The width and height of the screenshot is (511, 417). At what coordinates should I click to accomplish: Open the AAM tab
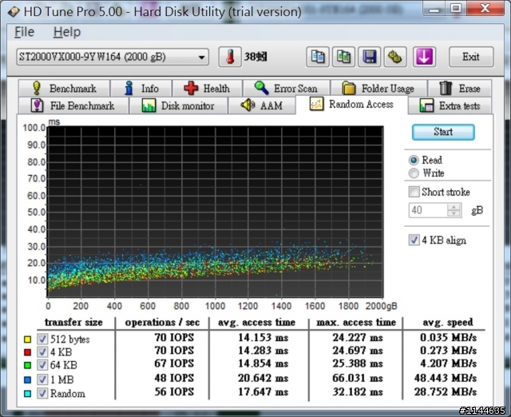(262, 105)
